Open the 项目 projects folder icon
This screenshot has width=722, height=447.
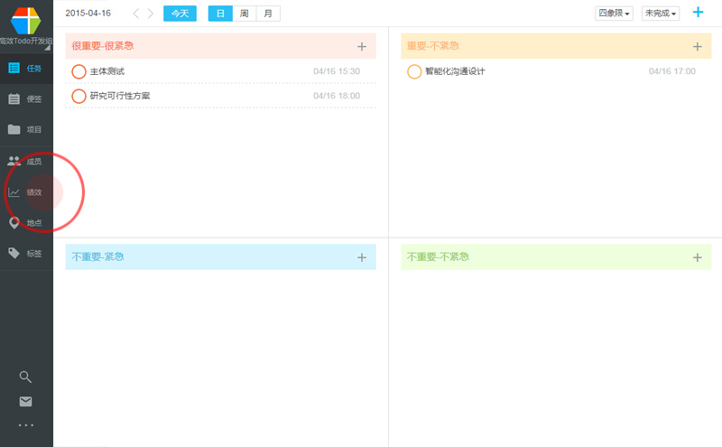pos(14,130)
